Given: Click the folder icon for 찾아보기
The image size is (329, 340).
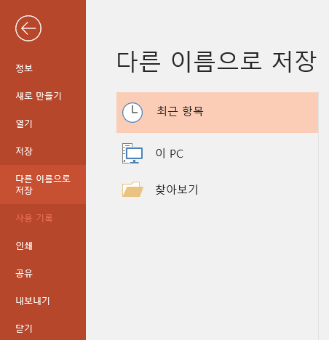Looking at the screenshot, I should [x=132, y=190].
